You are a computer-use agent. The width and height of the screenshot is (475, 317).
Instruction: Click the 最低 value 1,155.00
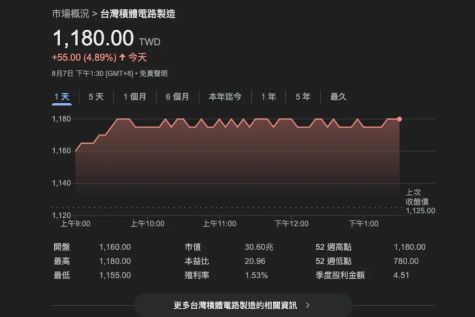(x=115, y=276)
